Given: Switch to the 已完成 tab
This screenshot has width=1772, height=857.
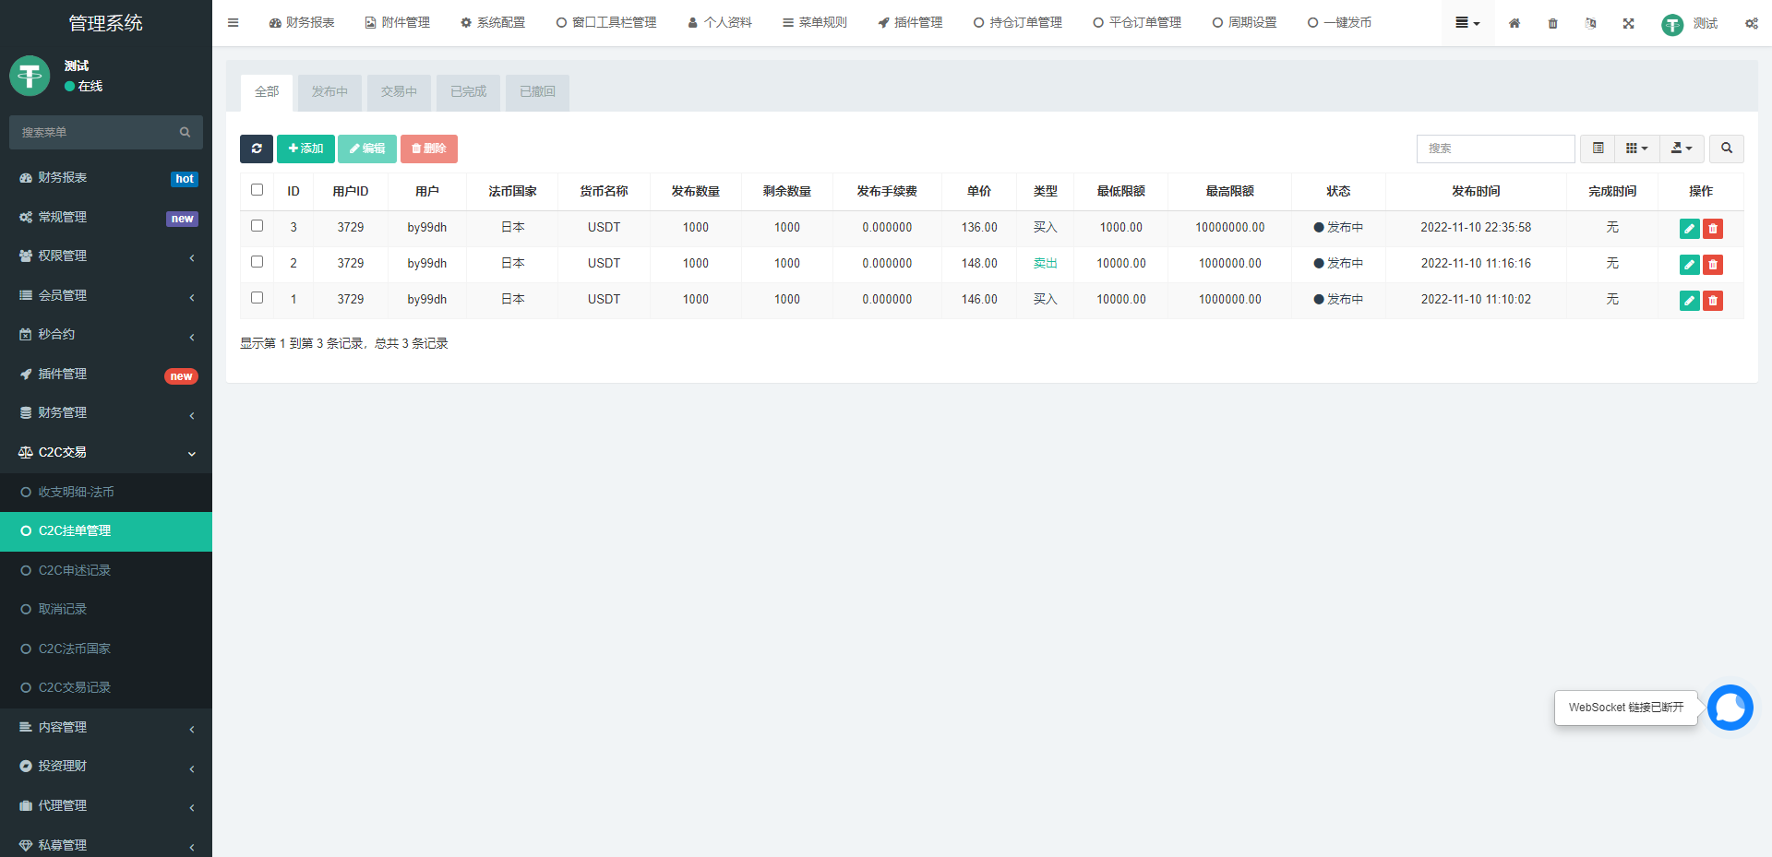Looking at the screenshot, I should tap(468, 92).
